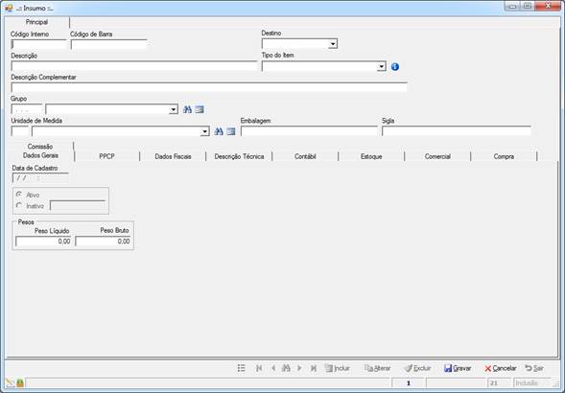The image size is (565, 393).
Task: Click the Excluir button
Action: (x=417, y=368)
